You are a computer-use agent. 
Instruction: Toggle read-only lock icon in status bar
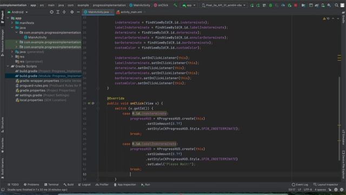[x=330, y=190]
